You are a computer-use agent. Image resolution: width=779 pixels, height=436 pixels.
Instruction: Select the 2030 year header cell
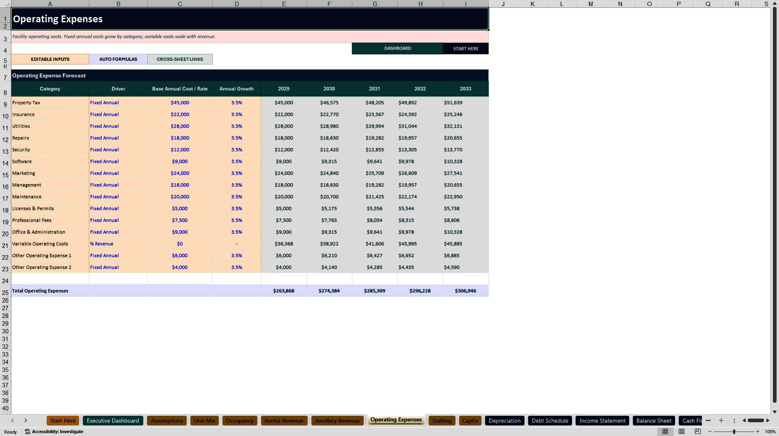tap(329, 89)
